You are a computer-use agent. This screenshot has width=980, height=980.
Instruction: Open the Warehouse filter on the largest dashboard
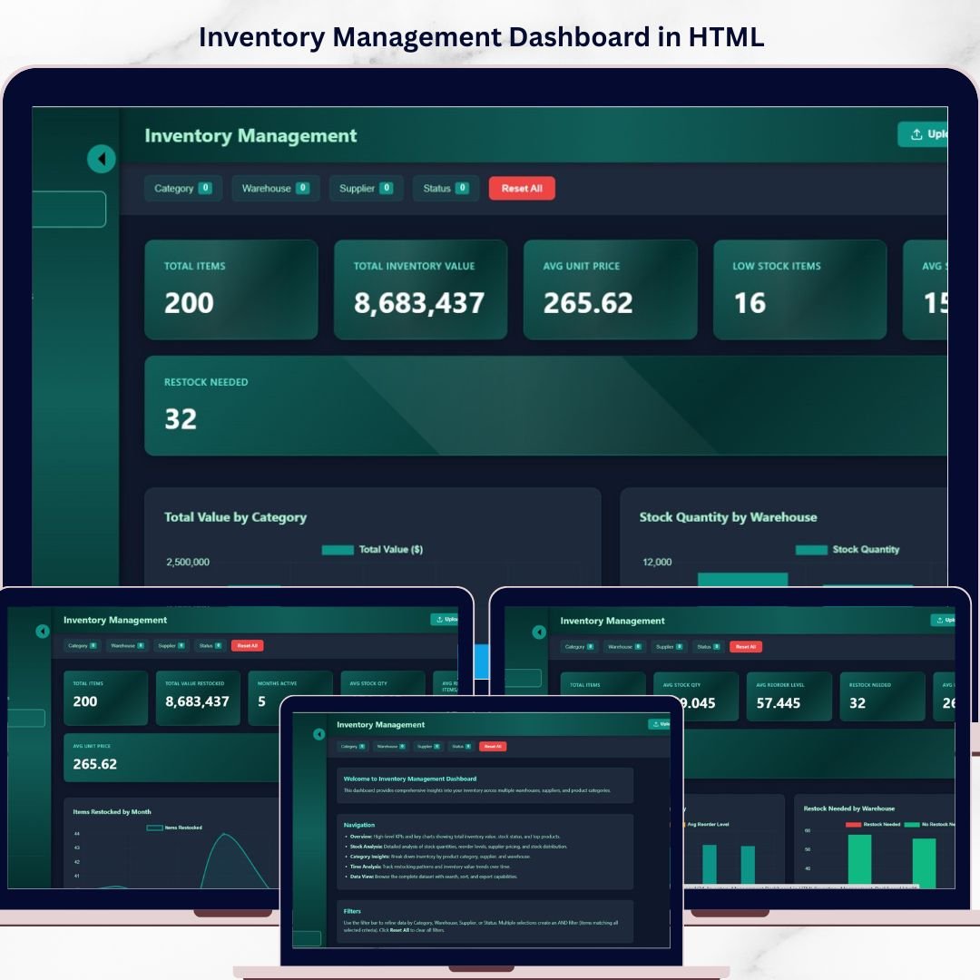point(275,189)
